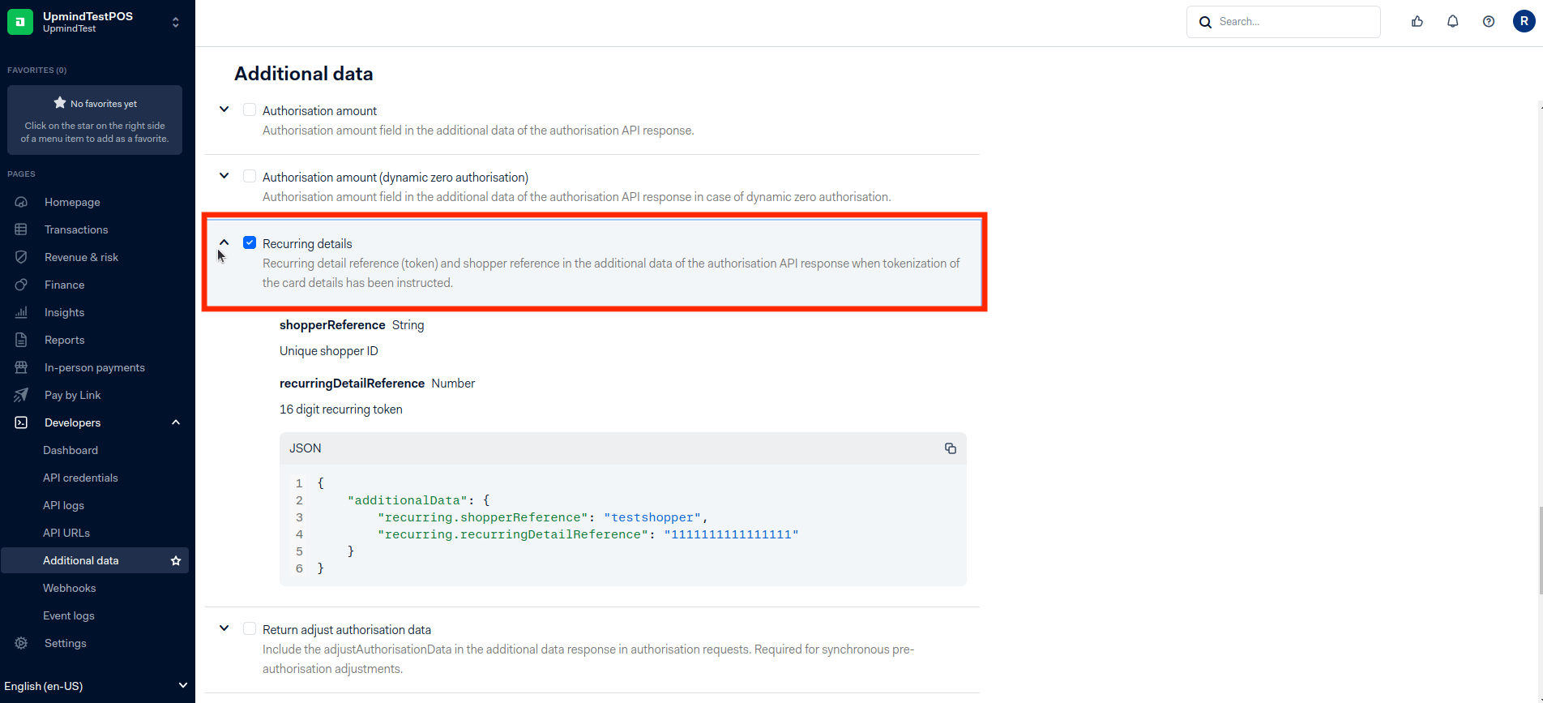
Task: Open API URLs
Action: [66, 533]
